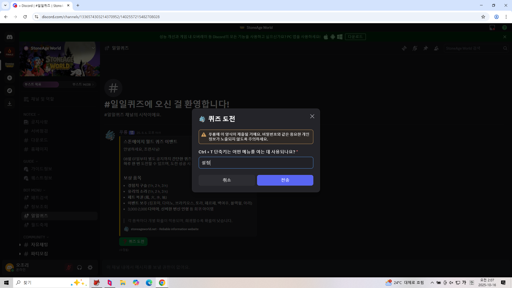Click the 전송 submit button
The width and height of the screenshot is (512, 288).
285,180
